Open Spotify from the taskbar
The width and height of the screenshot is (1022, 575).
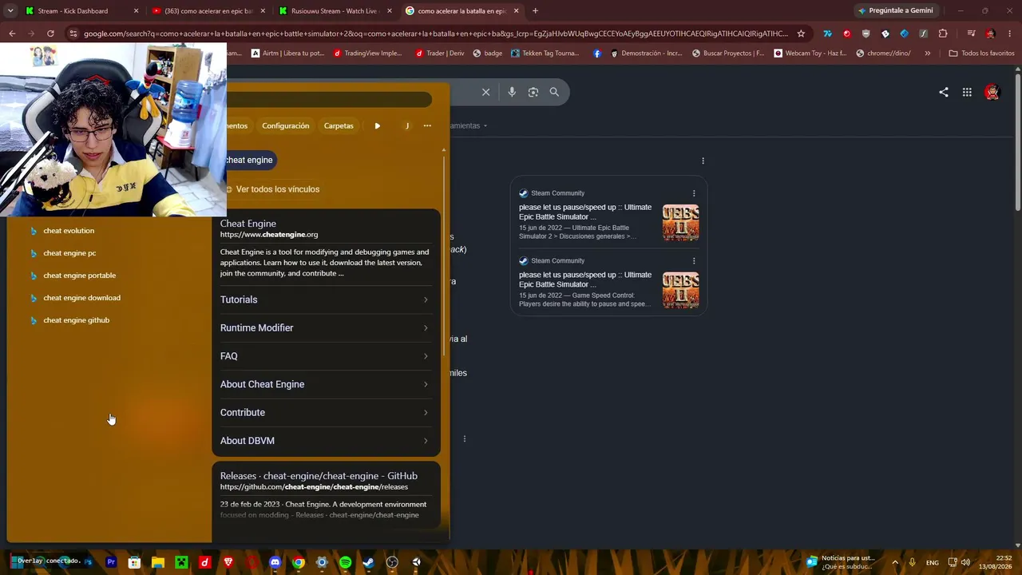coord(345,562)
